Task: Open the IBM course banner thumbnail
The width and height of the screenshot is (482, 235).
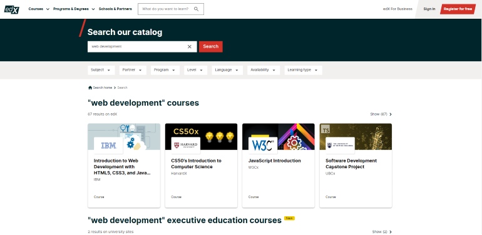Action: [x=124, y=136]
